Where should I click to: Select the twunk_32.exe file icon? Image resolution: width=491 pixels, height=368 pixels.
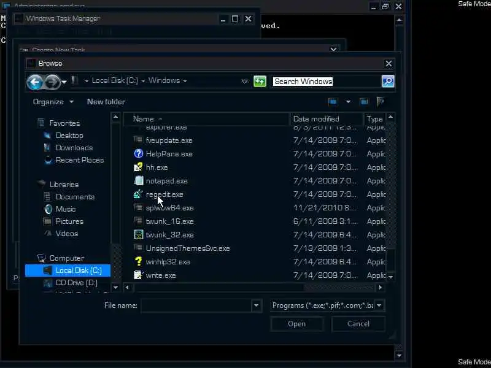click(139, 235)
